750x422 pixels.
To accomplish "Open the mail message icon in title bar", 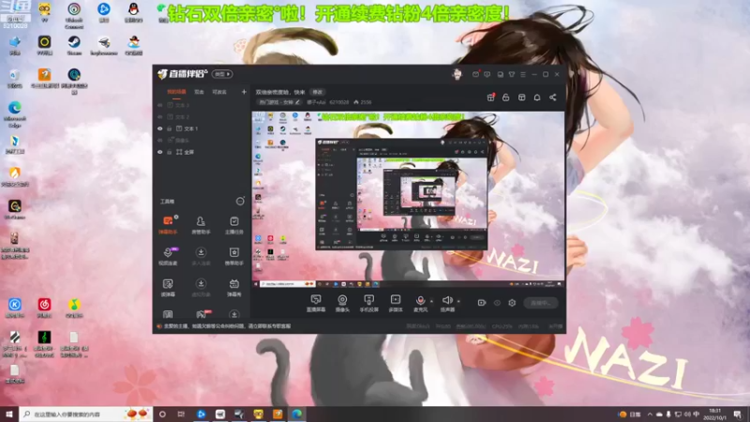I will tap(475, 74).
